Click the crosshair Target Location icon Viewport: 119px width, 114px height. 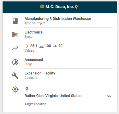click(15, 89)
